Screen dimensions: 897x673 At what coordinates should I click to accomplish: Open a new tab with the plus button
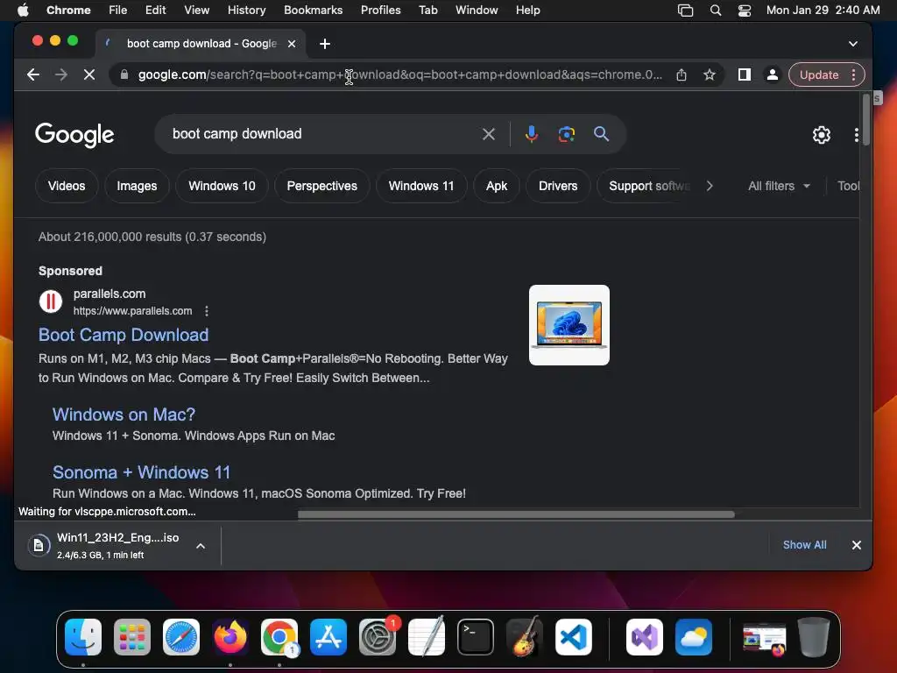pos(325,44)
